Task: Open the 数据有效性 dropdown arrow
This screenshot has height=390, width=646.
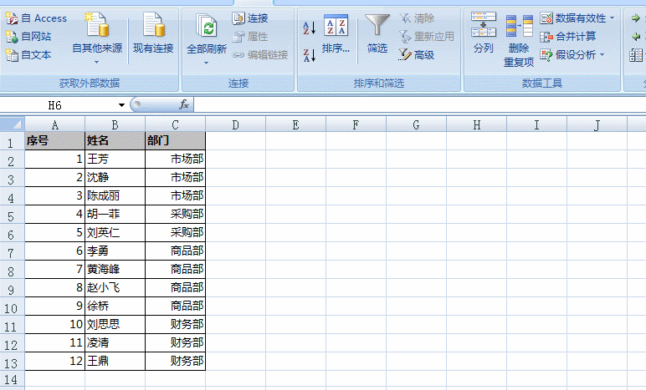Action: [x=612, y=18]
